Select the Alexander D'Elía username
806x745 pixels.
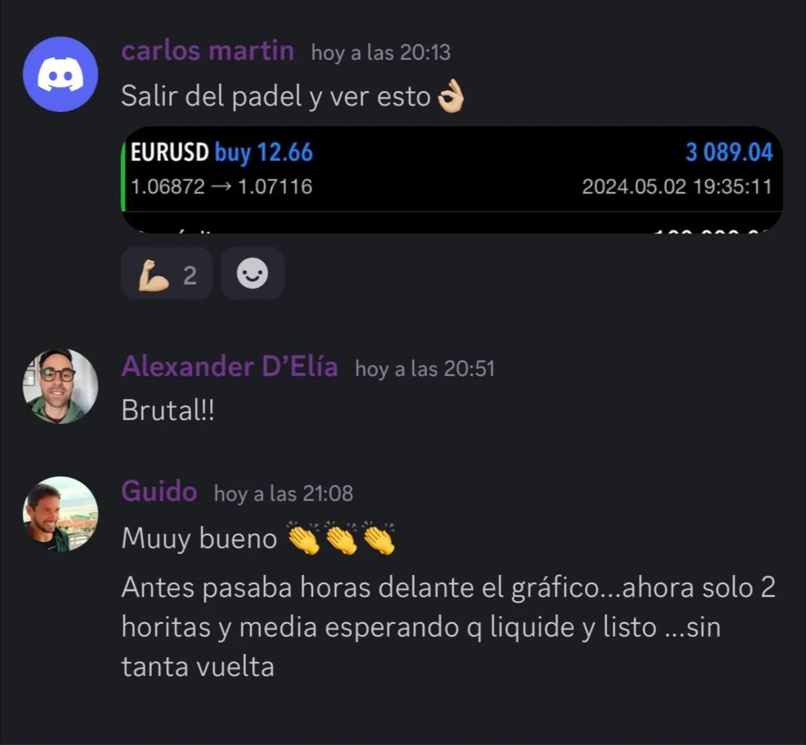point(230,367)
